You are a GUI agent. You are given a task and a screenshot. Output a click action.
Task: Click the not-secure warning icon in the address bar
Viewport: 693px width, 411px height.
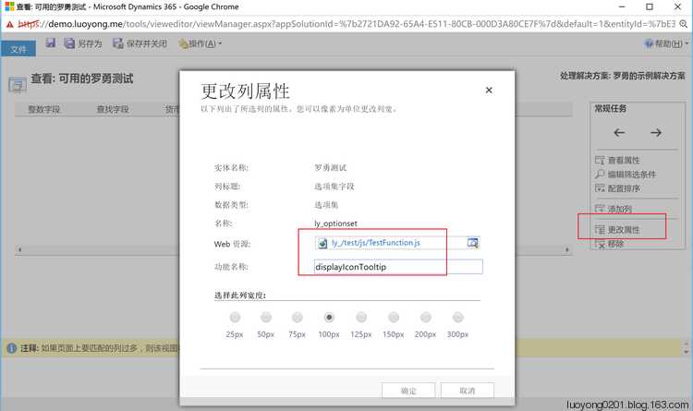[10, 24]
